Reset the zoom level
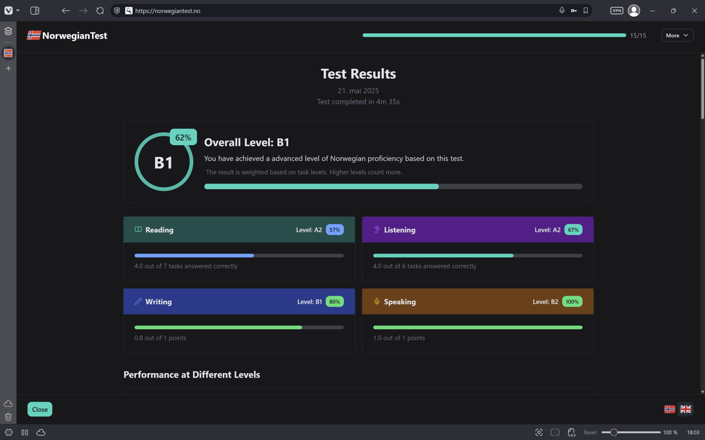 pos(590,432)
